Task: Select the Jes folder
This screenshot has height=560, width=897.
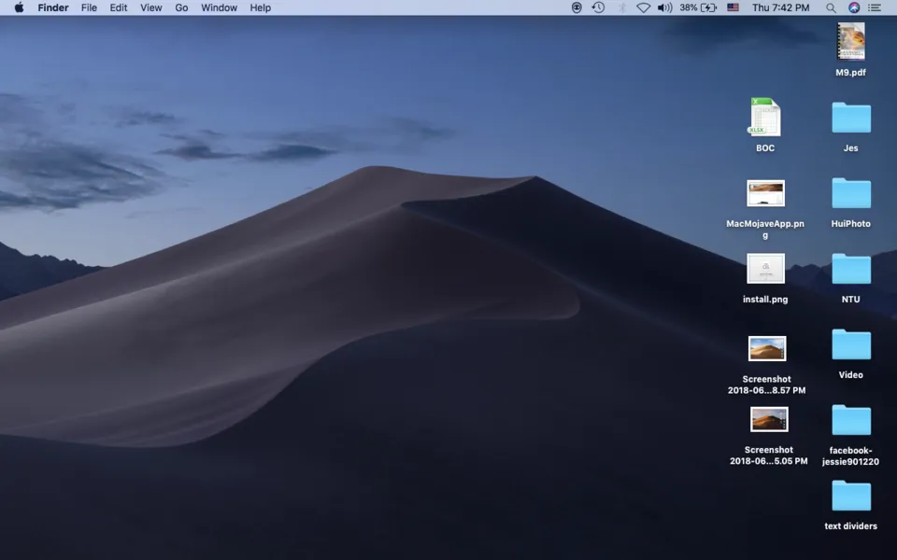Action: pos(851,118)
